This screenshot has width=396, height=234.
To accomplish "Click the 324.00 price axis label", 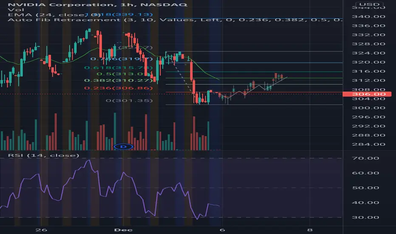I will point(368,53).
